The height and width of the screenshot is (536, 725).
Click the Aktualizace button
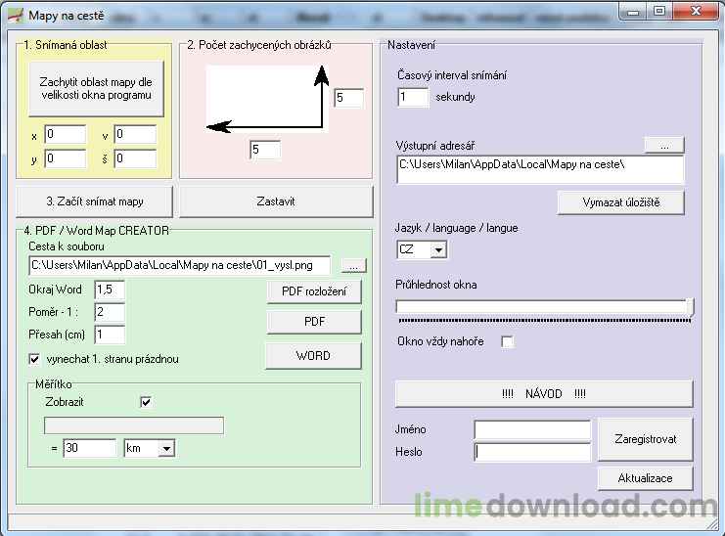(x=646, y=477)
